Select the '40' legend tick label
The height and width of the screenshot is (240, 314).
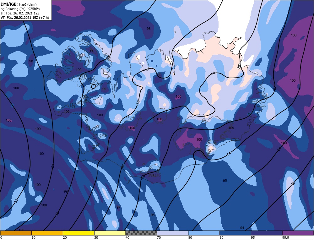point(127,237)
